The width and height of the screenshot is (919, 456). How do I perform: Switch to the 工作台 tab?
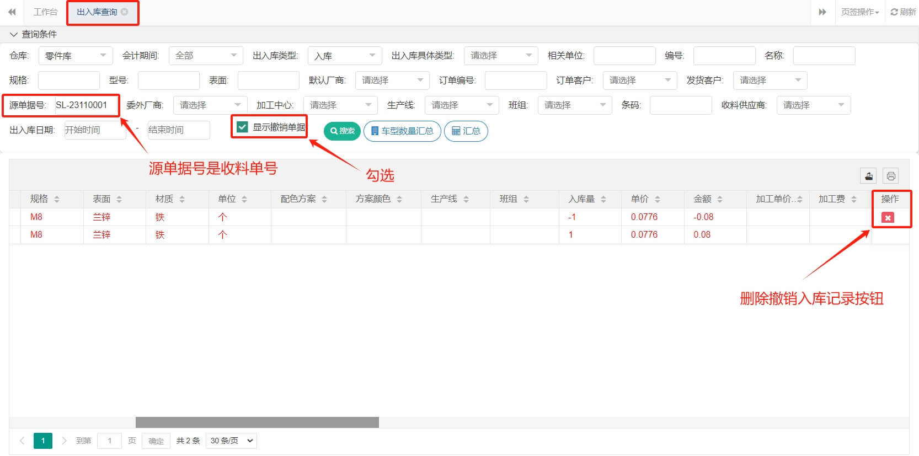click(45, 12)
